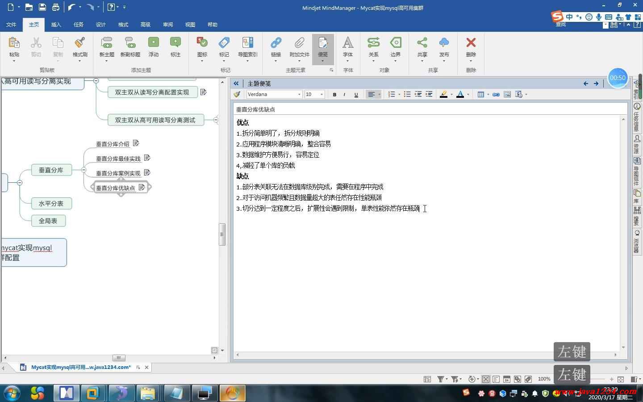
Task: Toggle italic in the notes toolbar
Action: (x=344, y=94)
